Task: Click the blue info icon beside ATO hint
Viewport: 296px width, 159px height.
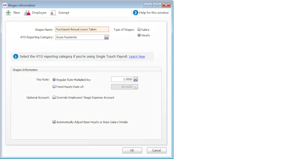Action: click(x=16, y=57)
